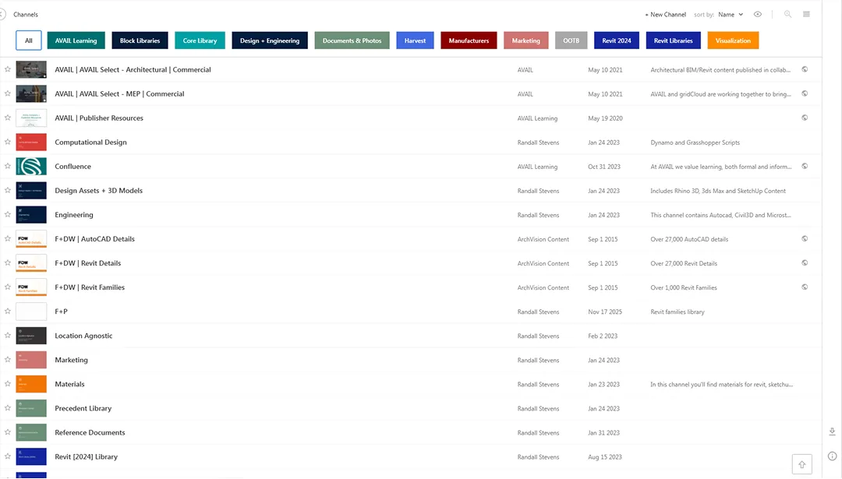Filter channels by Harvest tag
This screenshot has height=479, width=842.
tap(415, 41)
